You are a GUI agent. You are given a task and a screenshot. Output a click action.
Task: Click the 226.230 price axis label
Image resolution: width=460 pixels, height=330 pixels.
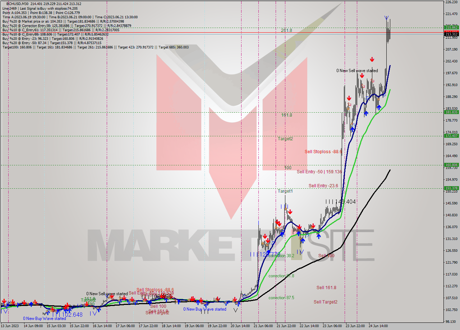(451, 2)
